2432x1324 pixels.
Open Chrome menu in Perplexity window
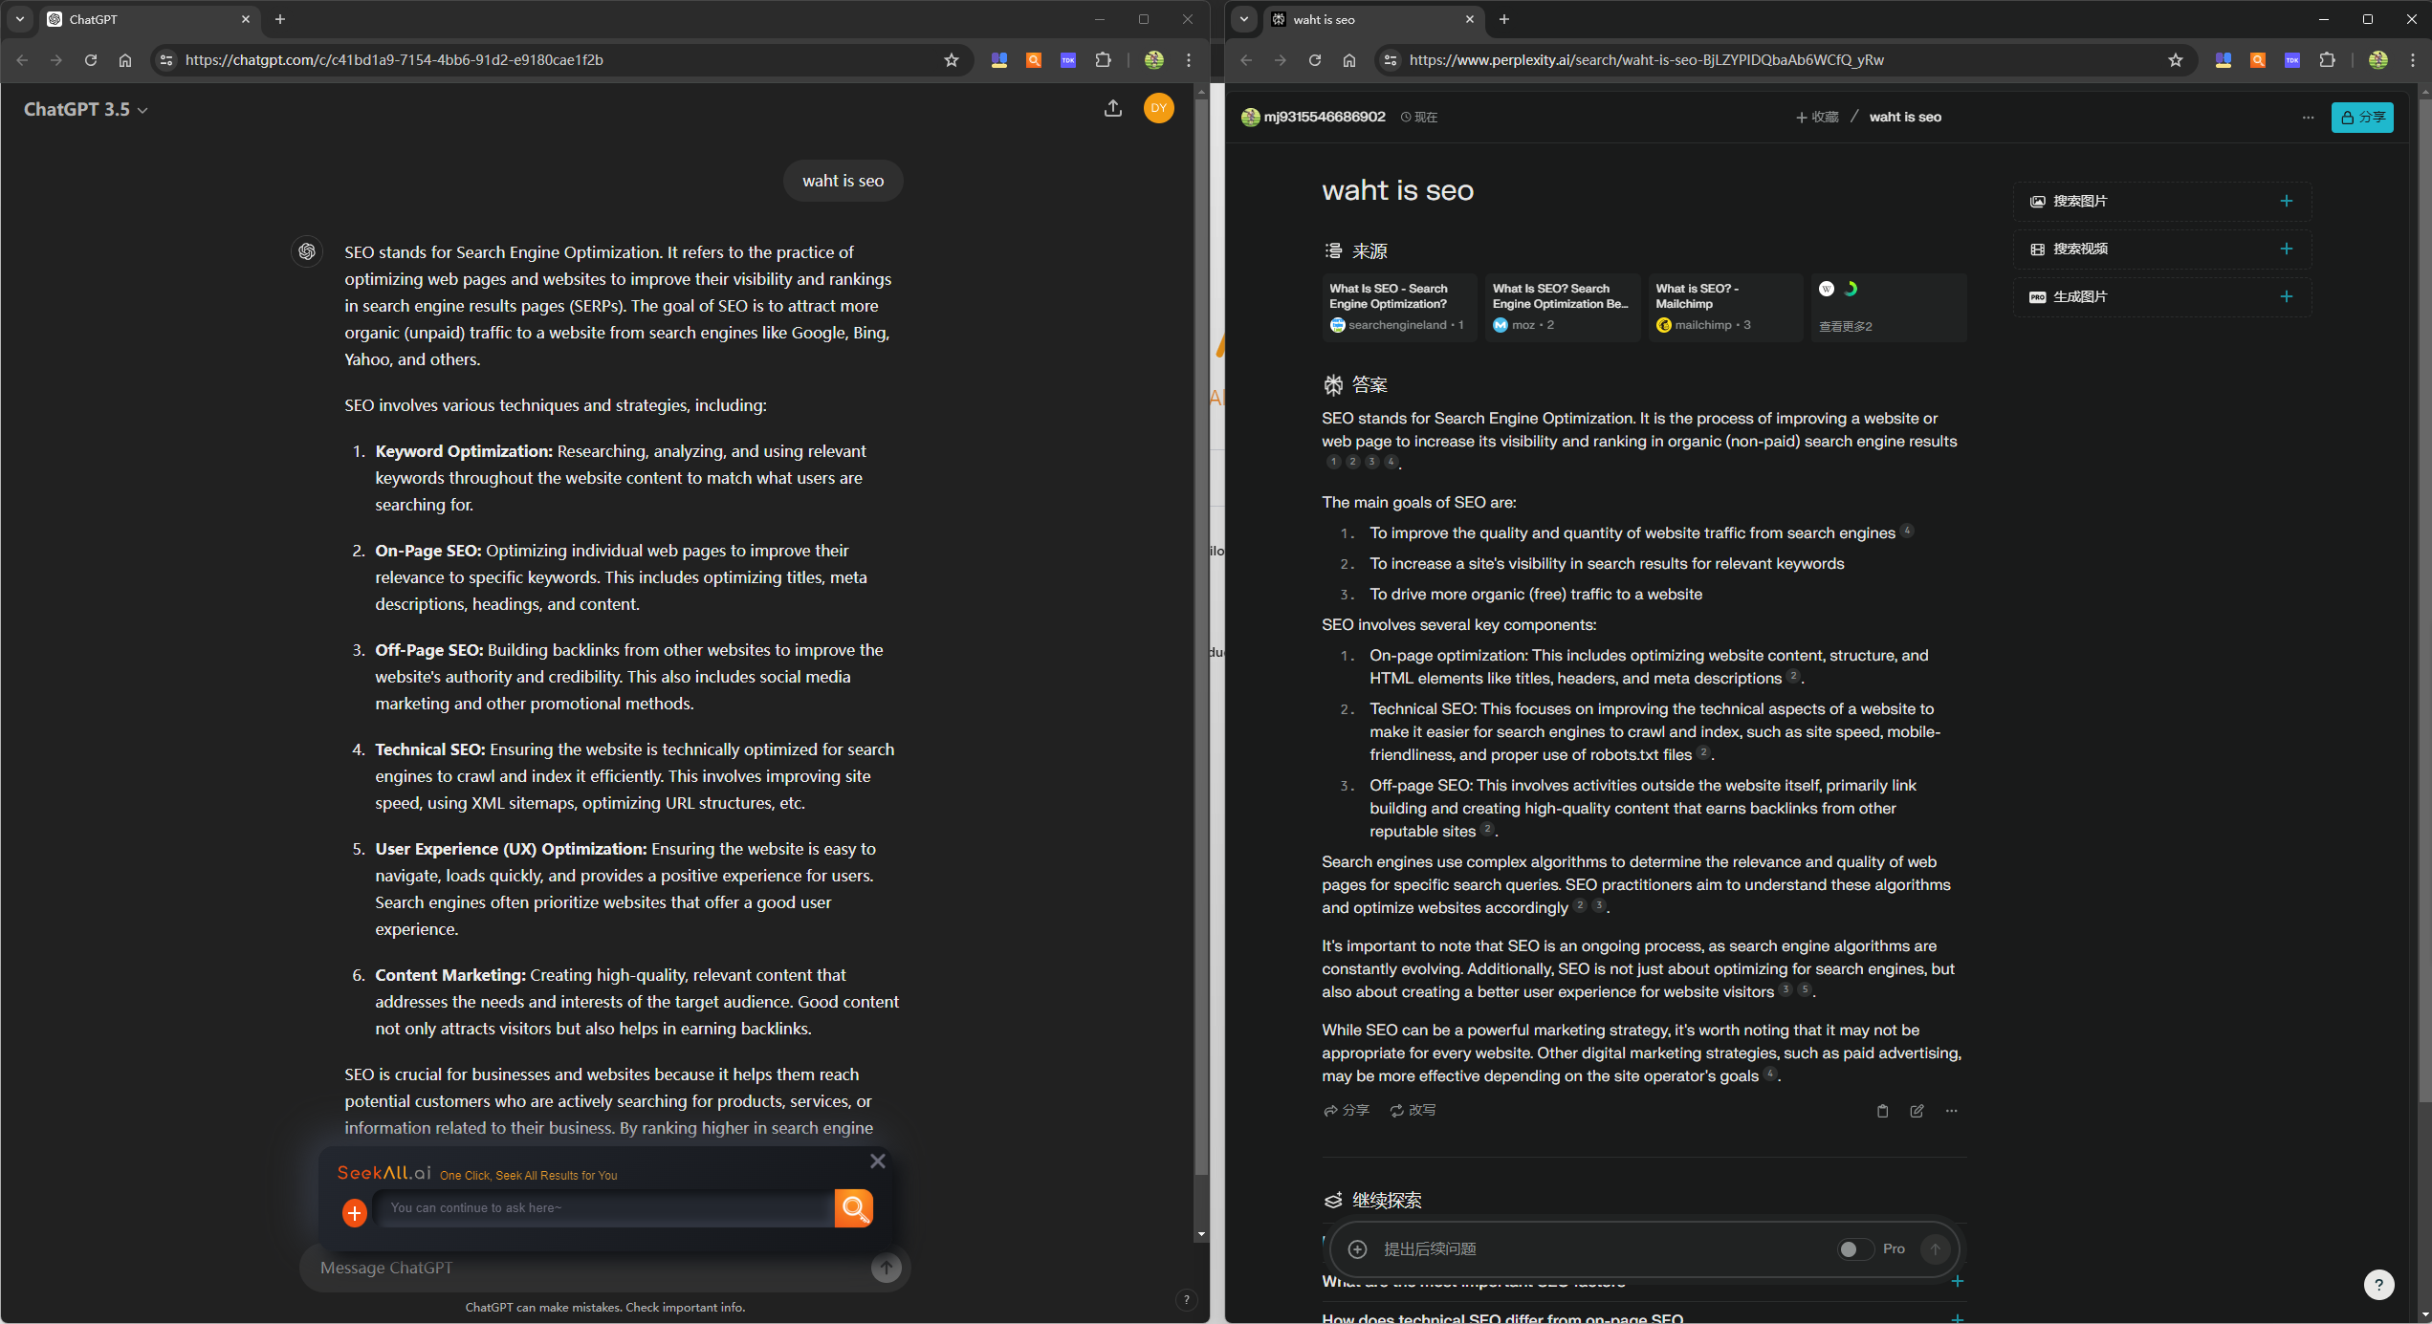coord(2413,60)
